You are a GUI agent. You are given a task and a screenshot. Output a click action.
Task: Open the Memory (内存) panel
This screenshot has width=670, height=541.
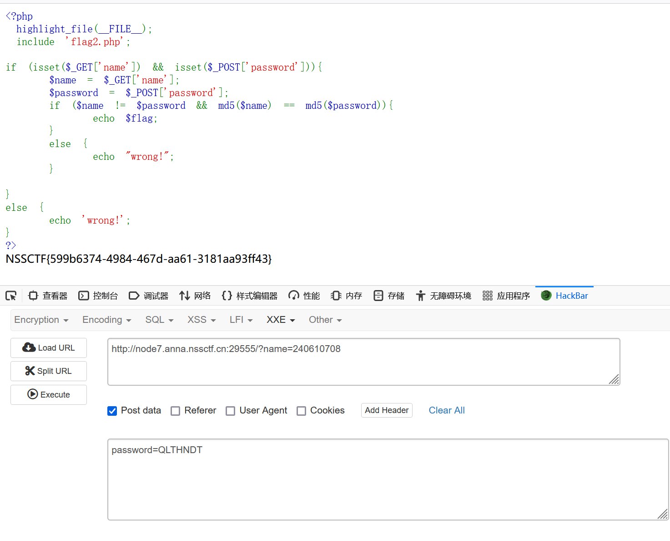(347, 296)
